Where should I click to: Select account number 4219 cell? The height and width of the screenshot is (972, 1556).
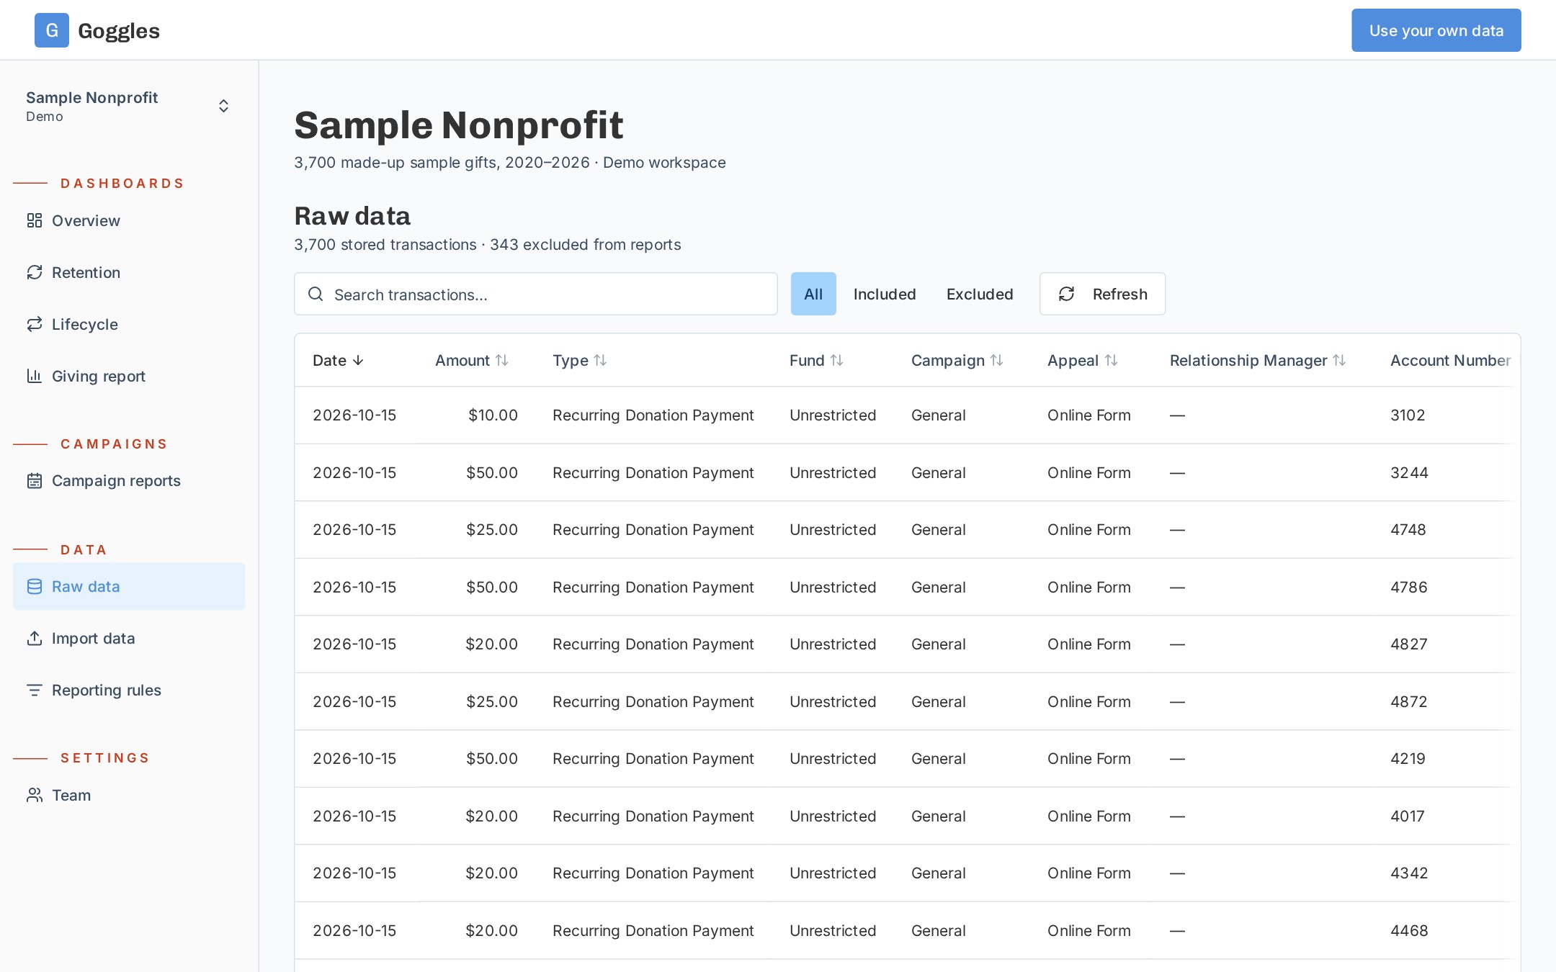pos(1408,758)
